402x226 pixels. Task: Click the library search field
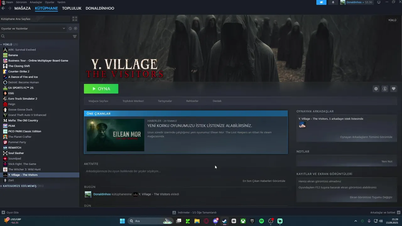[36, 36]
